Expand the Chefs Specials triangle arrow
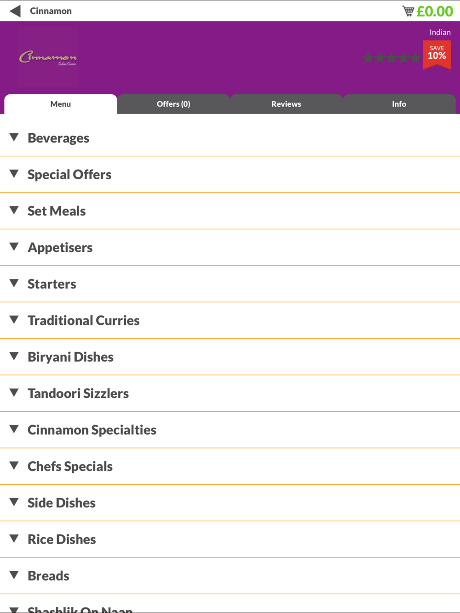This screenshot has height=613, width=460. click(x=14, y=465)
